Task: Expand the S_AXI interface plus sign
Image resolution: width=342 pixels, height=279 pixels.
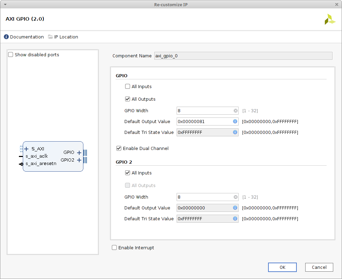Action: pos(27,149)
